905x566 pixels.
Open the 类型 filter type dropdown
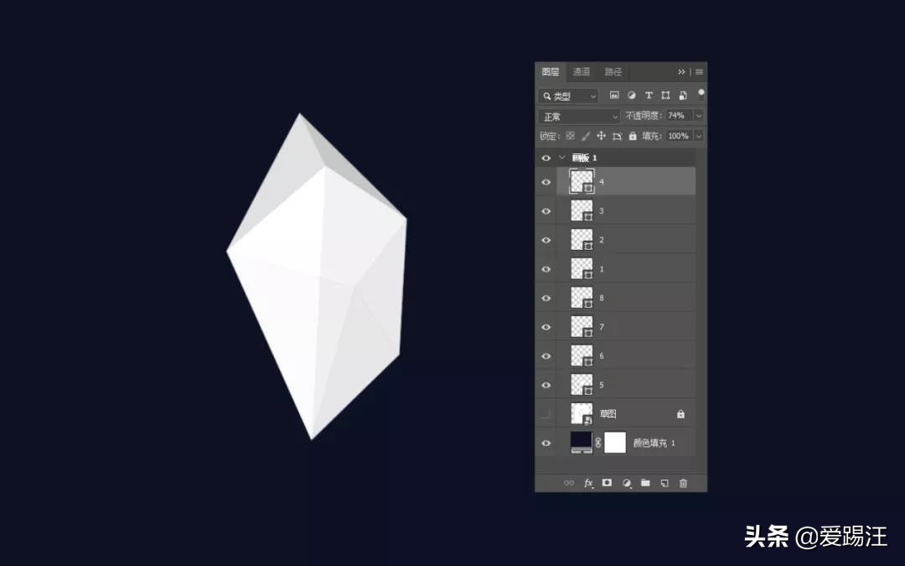point(568,96)
